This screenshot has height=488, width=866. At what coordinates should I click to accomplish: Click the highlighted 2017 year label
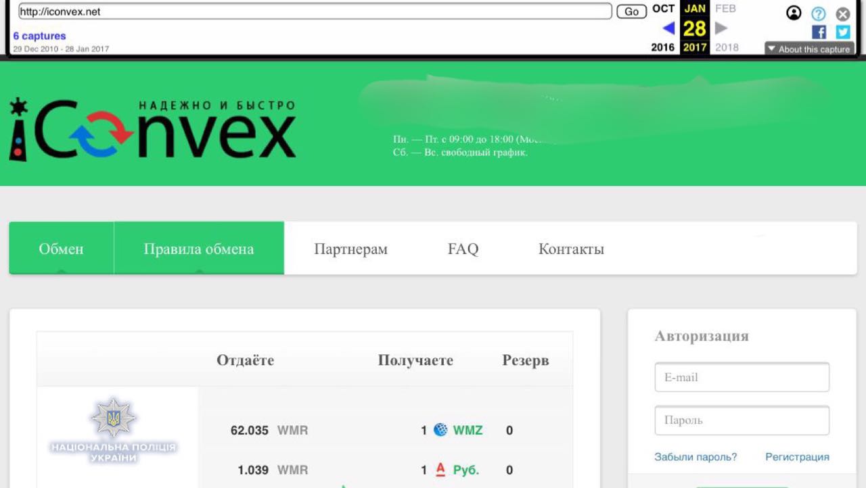click(695, 47)
